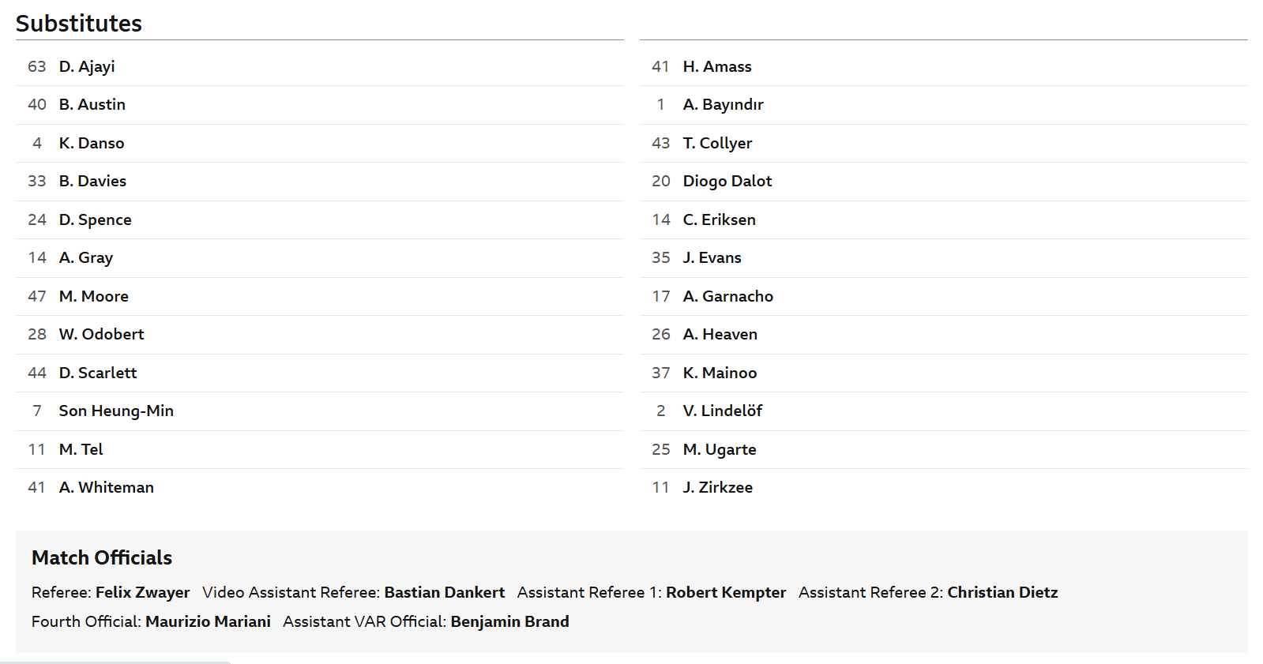Viewport: 1263px width, 664px height.
Task: Select C. Eriksen from substitutes
Action: click(719, 219)
